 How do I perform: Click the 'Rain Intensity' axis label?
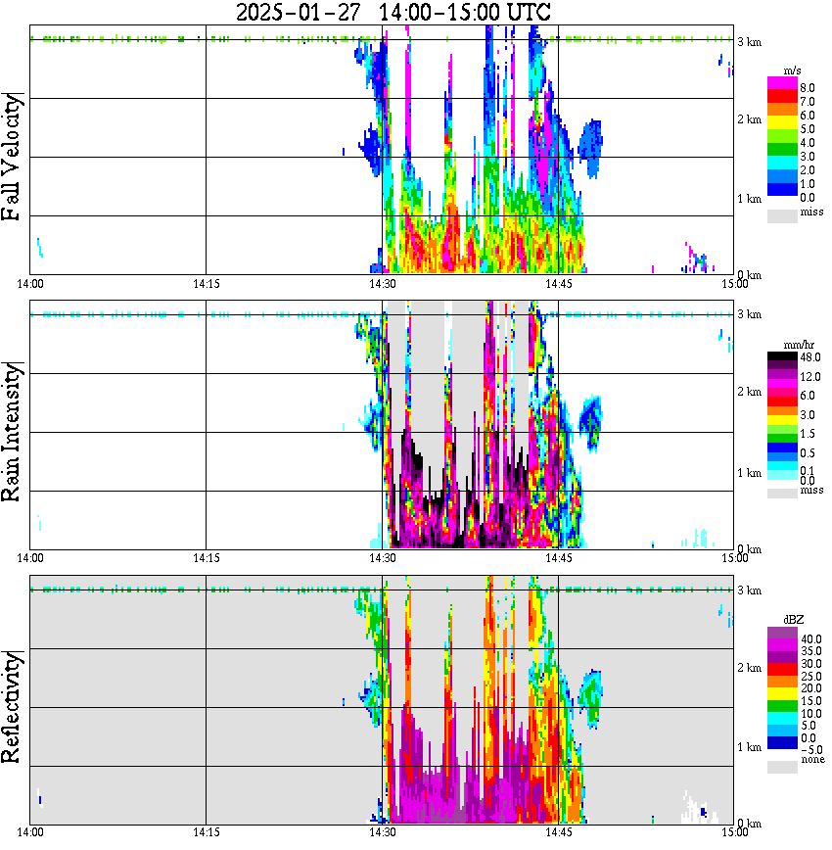(x=13, y=432)
